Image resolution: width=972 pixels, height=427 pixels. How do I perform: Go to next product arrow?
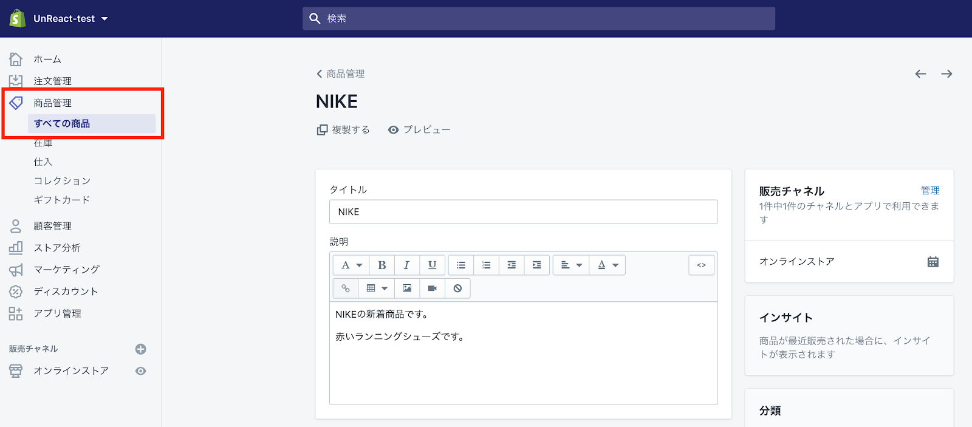pyautogui.click(x=946, y=73)
